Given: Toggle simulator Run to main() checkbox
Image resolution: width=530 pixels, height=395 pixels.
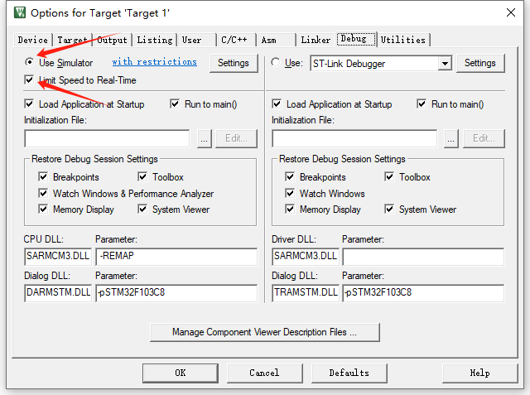Looking at the screenshot, I should click(175, 104).
